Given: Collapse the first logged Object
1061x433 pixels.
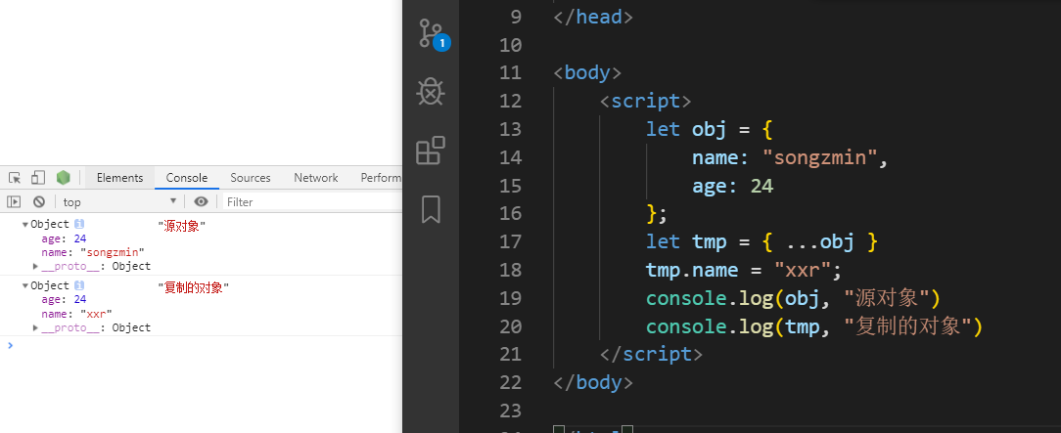Looking at the screenshot, I should 25,225.
